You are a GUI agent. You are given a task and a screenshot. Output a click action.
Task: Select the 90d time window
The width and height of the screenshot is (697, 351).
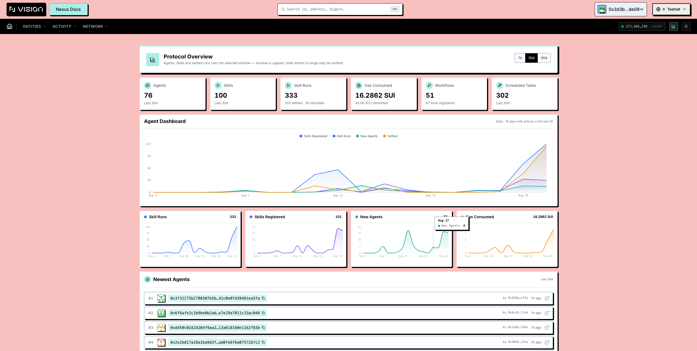tap(544, 58)
